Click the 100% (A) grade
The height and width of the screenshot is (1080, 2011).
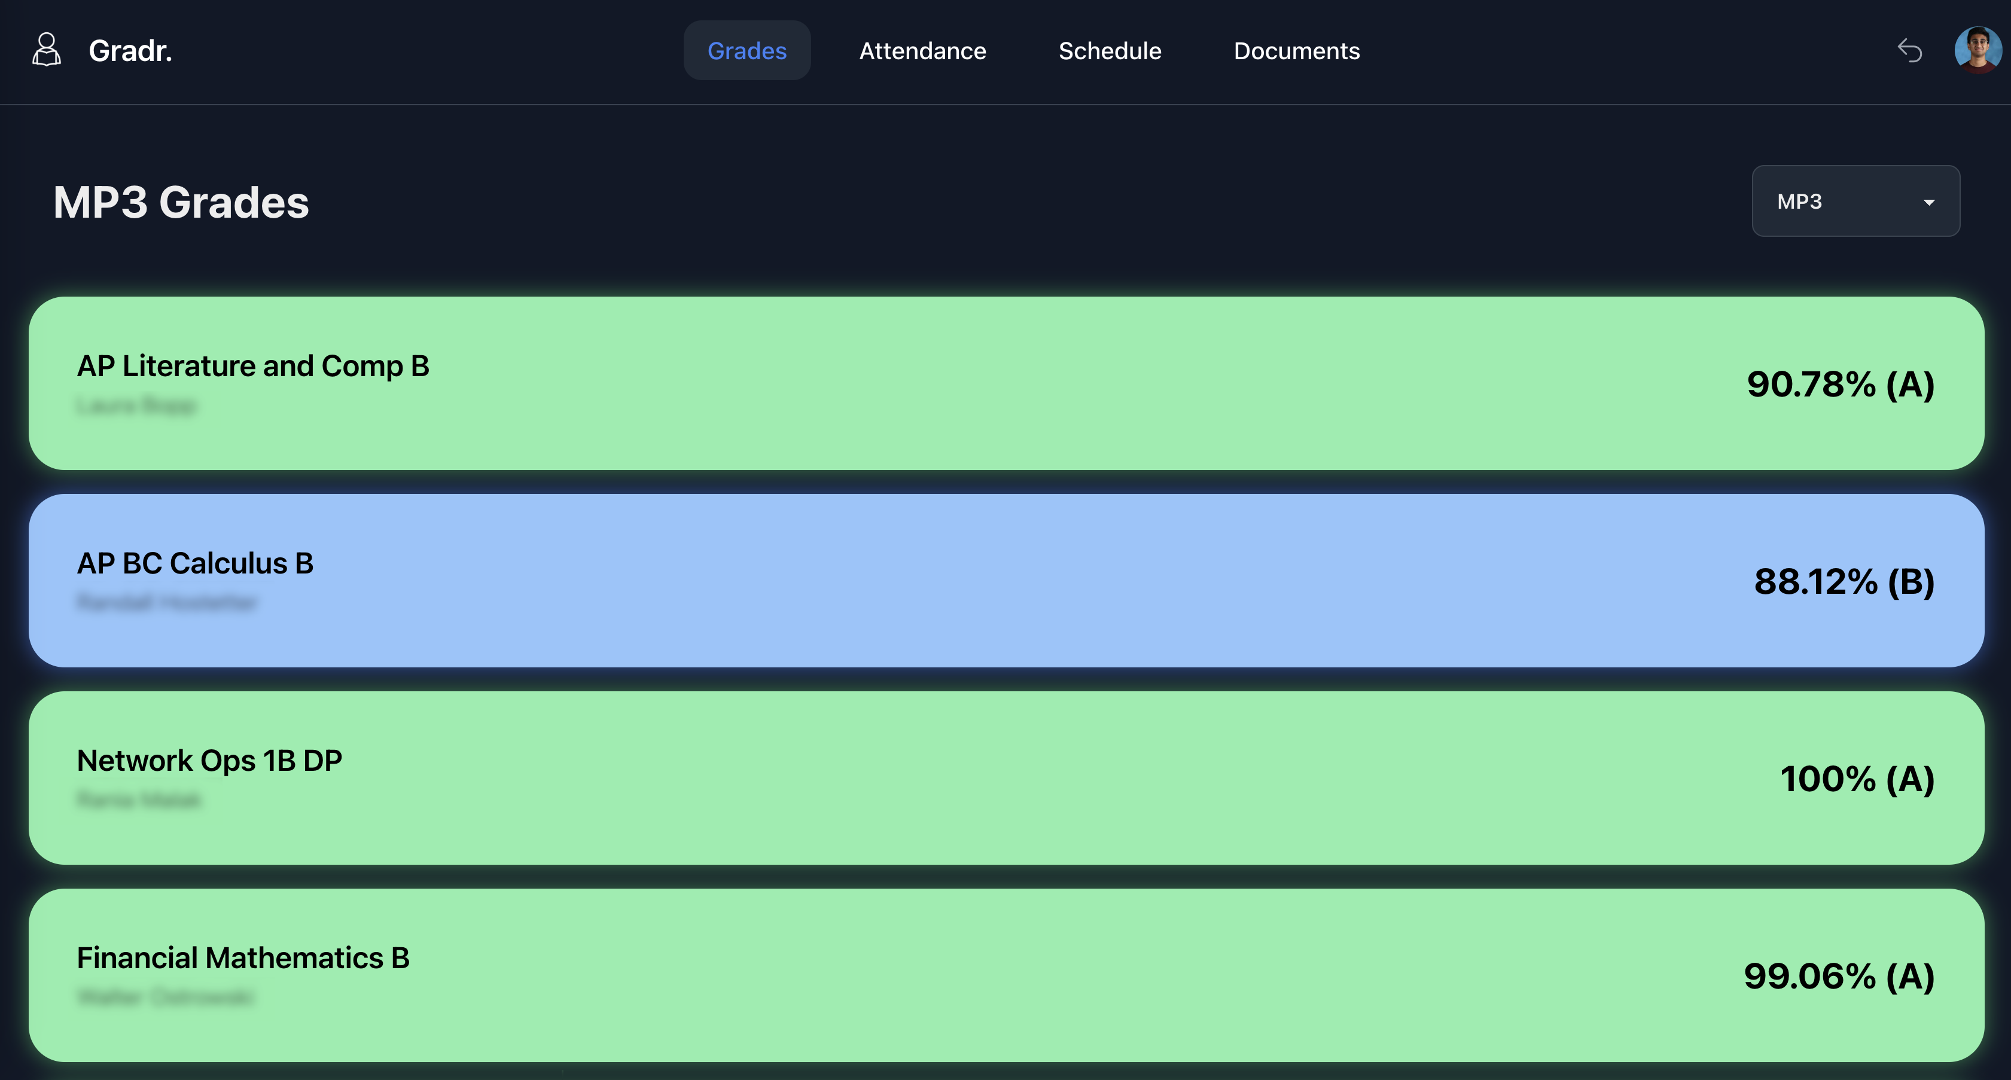tap(1857, 779)
